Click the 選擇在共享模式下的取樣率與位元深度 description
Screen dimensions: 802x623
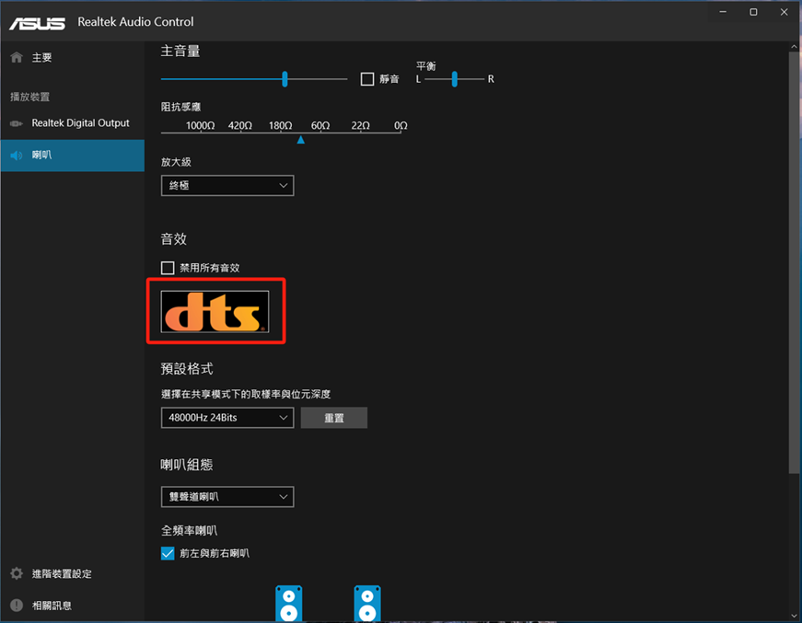246,394
